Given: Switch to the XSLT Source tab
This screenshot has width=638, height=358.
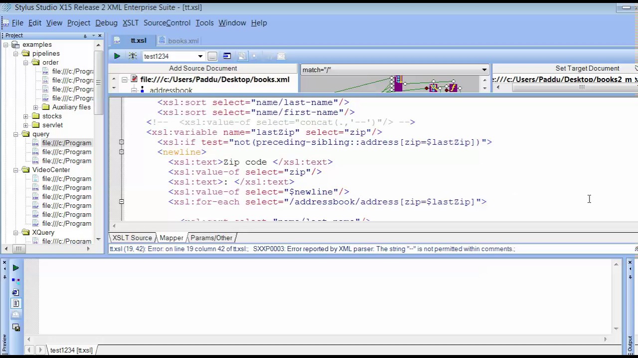Looking at the screenshot, I should point(132,238).
